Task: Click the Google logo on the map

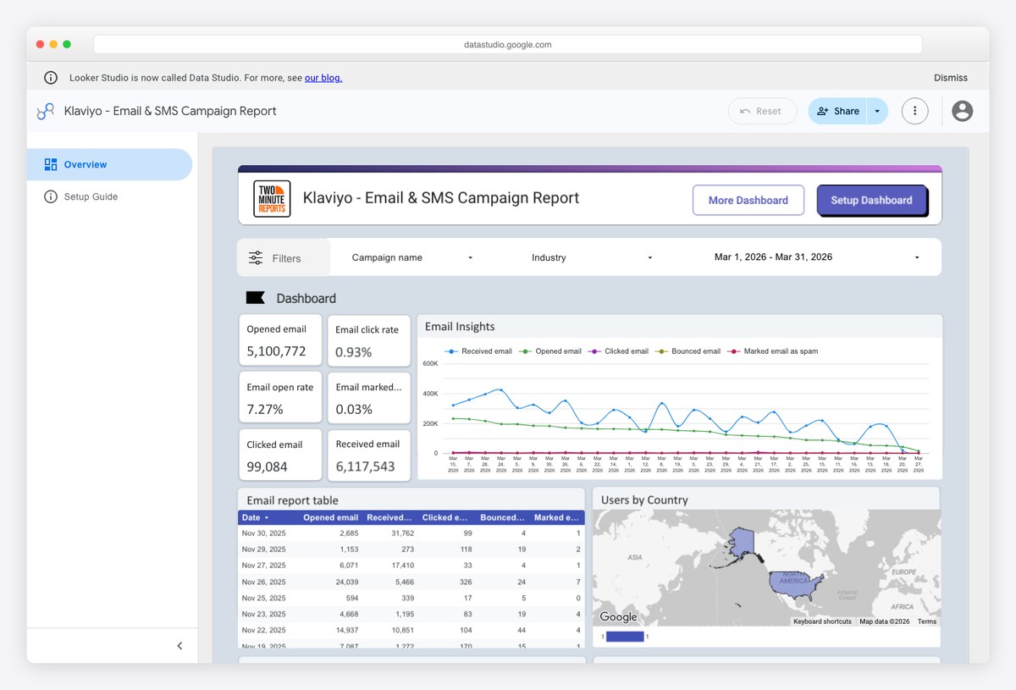Action: point(618,617)
